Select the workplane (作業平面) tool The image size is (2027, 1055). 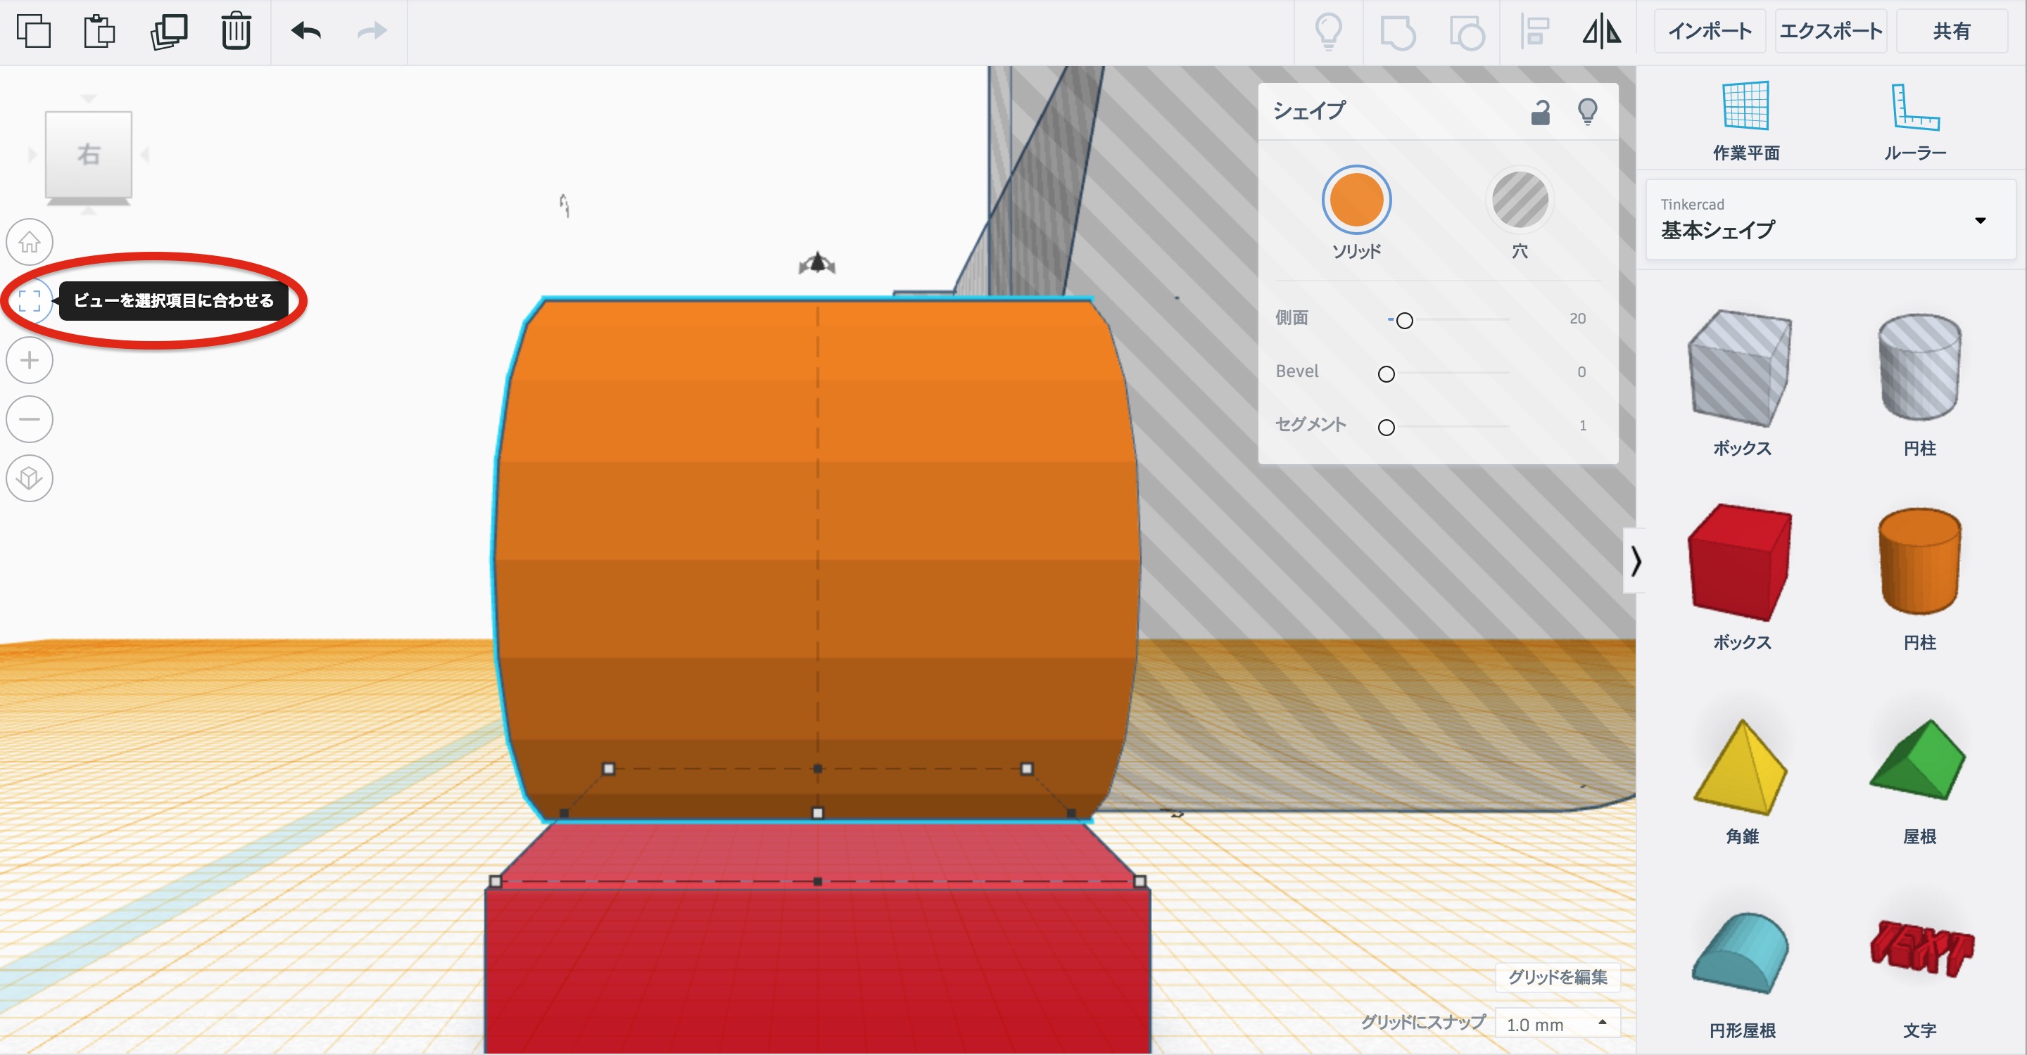pos(1745,120)
